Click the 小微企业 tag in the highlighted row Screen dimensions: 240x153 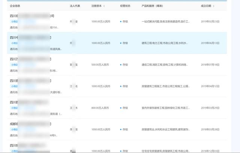coord(14,44)
